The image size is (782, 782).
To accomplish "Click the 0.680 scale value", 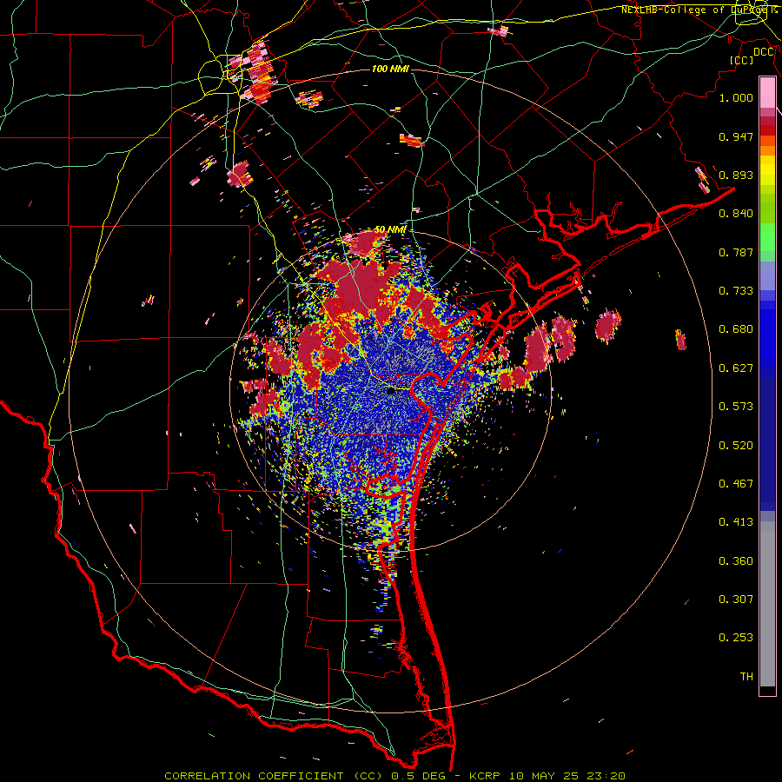I will pyautogui.click(x=736, y=329).
